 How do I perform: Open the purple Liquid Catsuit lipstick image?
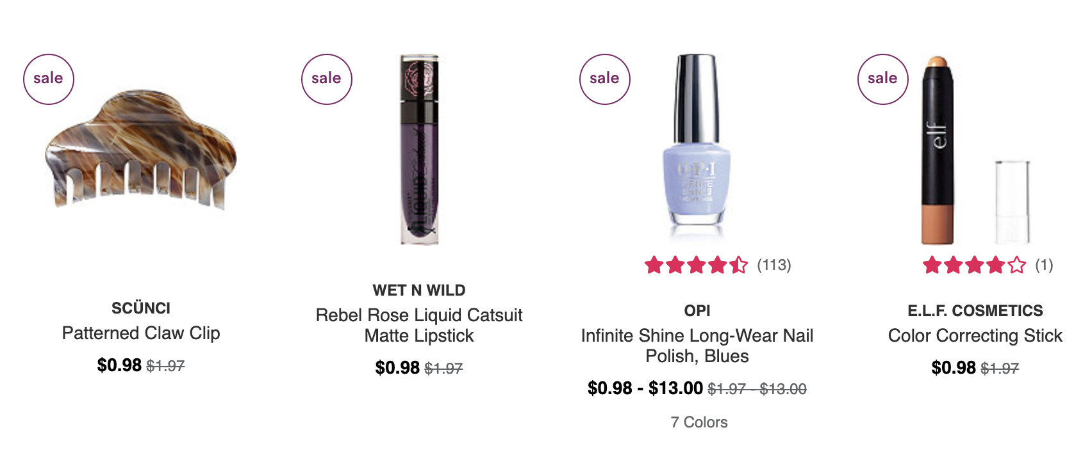(x=419, y=150)
